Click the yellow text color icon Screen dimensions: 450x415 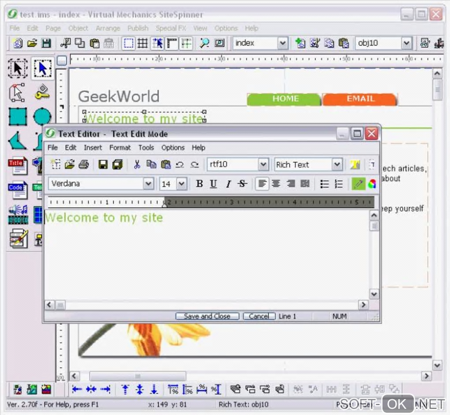click(x=355, y=165)
